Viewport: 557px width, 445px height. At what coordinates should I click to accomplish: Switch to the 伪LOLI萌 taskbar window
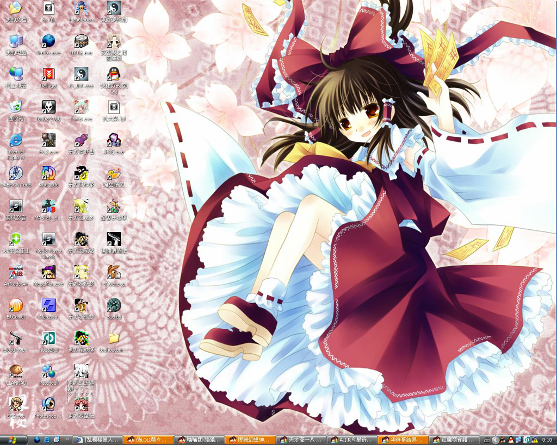(148, 440)
